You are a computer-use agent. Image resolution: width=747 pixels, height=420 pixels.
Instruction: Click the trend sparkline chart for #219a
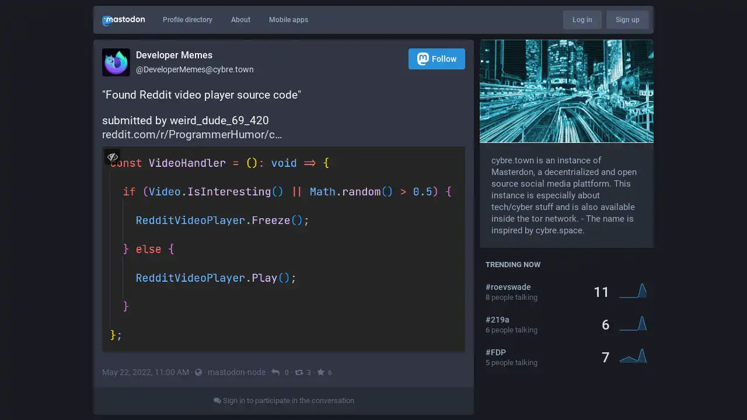coord(633,323)
